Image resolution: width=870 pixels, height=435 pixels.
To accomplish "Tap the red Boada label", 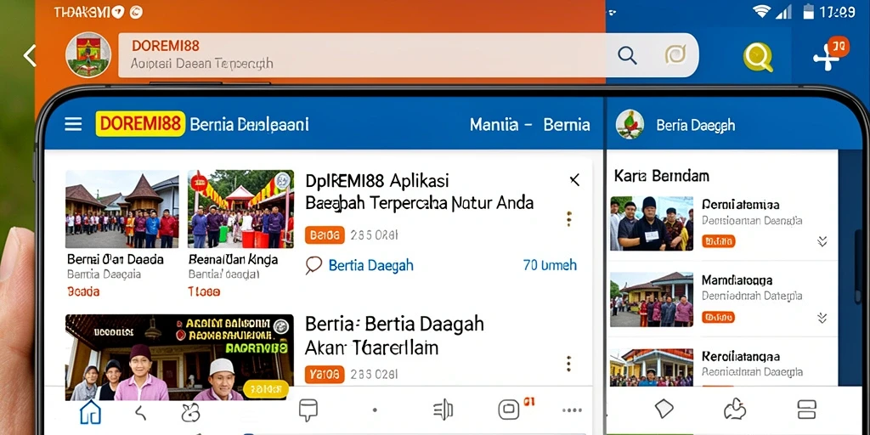I will click(x=83, y=291).
